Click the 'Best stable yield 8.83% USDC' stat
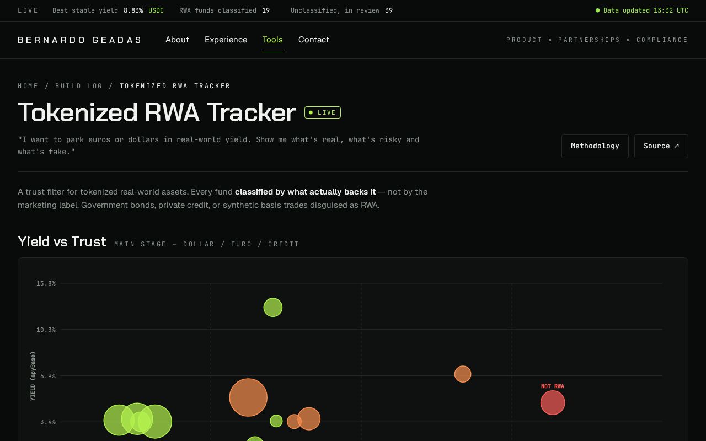 click(x=108, y=10)
